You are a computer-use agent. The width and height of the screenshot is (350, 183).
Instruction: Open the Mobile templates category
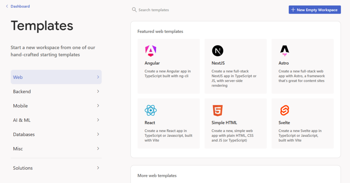56,106
